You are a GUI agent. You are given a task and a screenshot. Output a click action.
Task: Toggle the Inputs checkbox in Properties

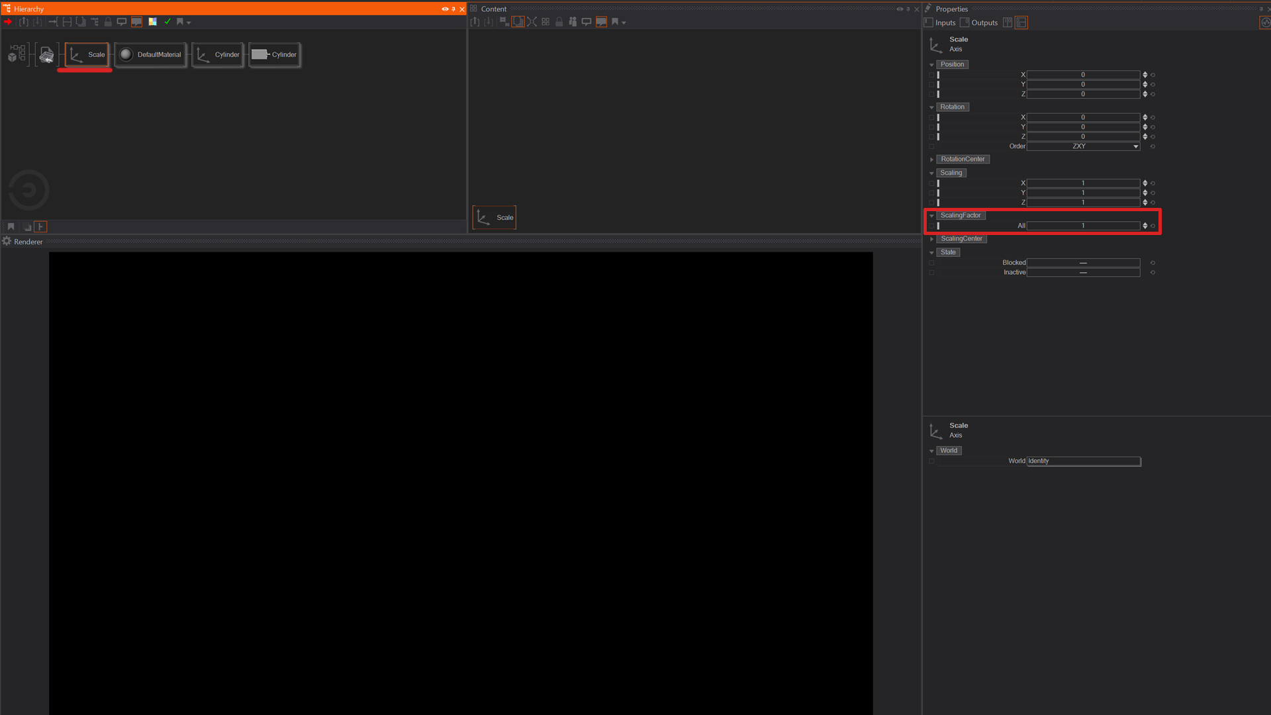pos(929,23)
